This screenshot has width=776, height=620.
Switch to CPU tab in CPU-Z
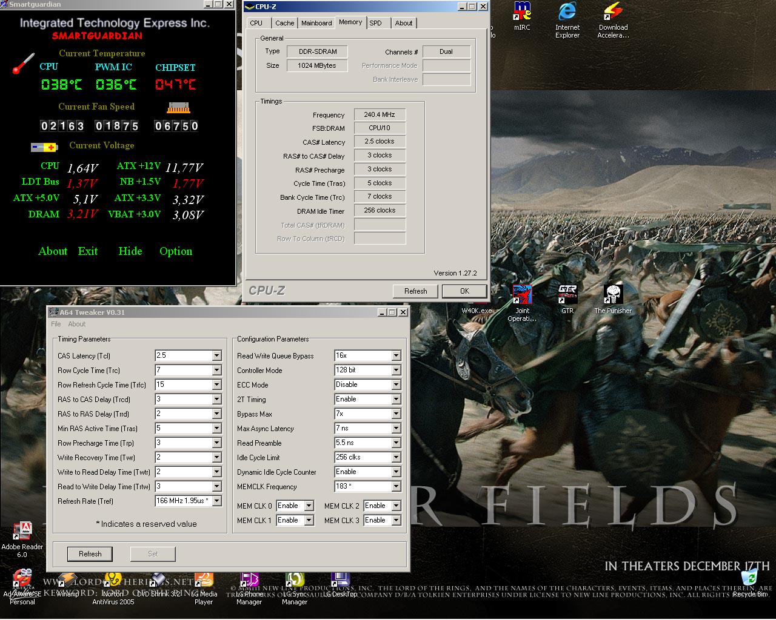click(x=256, y=23)
